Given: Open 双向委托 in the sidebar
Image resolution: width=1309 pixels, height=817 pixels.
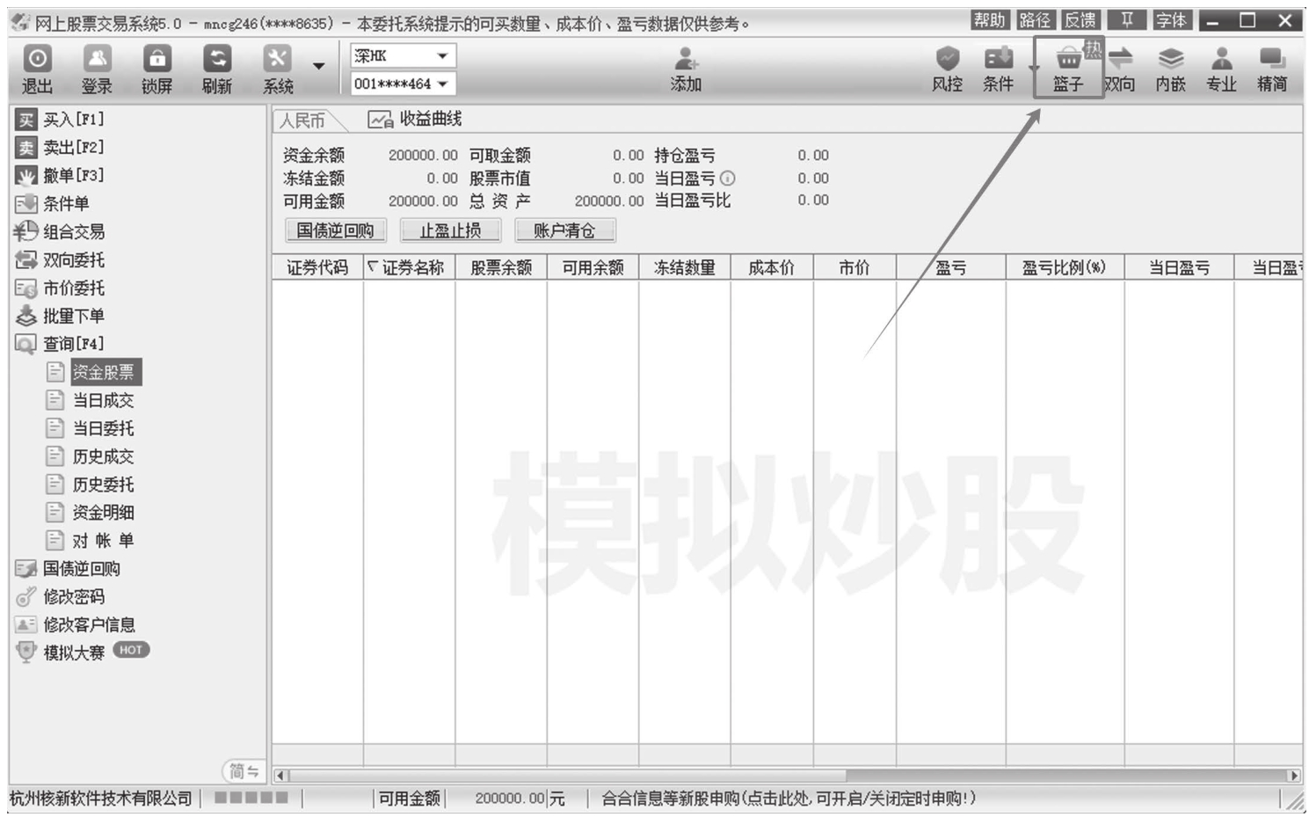Looking at the screenshot, I should [x=60, y=260].
